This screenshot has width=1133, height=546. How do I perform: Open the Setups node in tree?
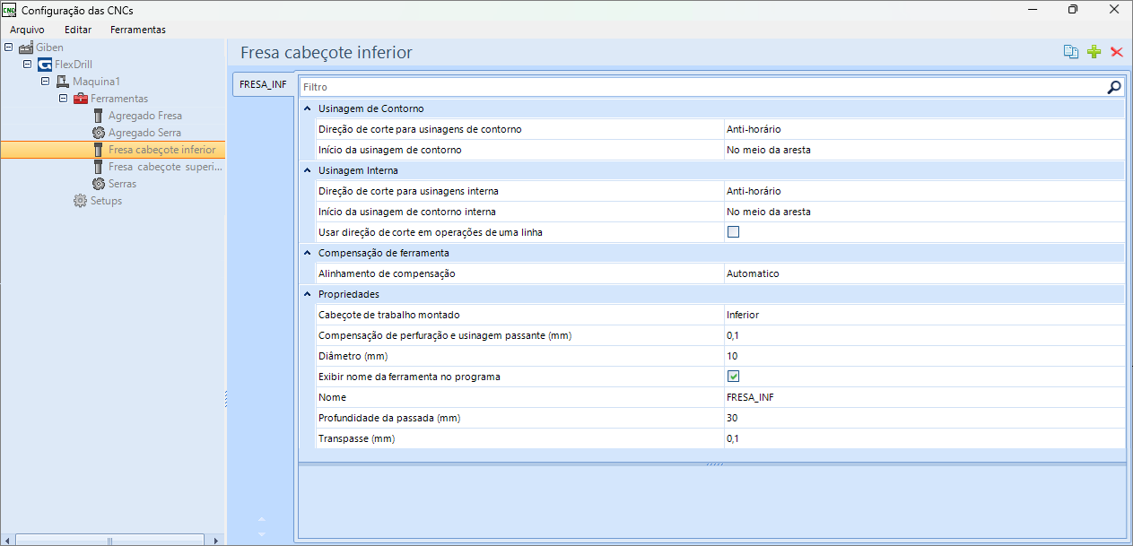105,201
